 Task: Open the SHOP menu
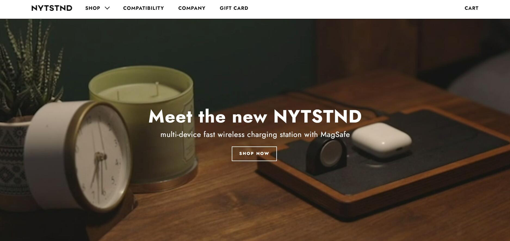coord(93,8)
